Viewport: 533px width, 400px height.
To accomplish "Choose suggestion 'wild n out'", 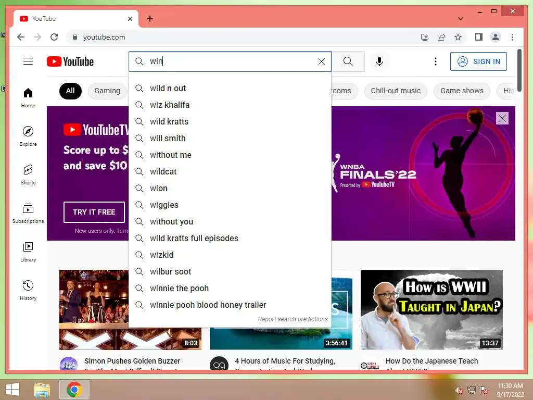I will tap(230, 89).
